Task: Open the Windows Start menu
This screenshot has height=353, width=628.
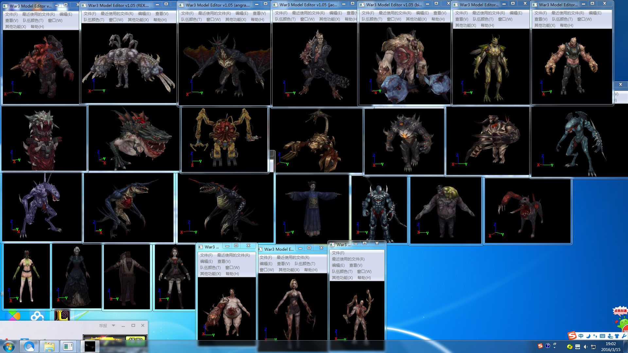Action: pyautogui.click(x=9, y=346)
